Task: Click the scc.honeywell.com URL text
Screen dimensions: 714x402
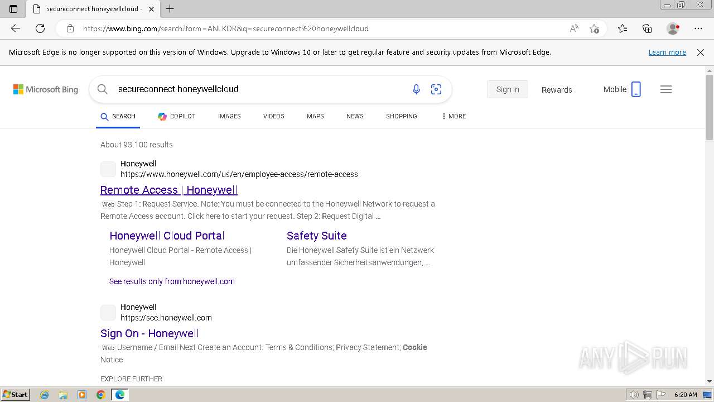Action: (166, 318)
